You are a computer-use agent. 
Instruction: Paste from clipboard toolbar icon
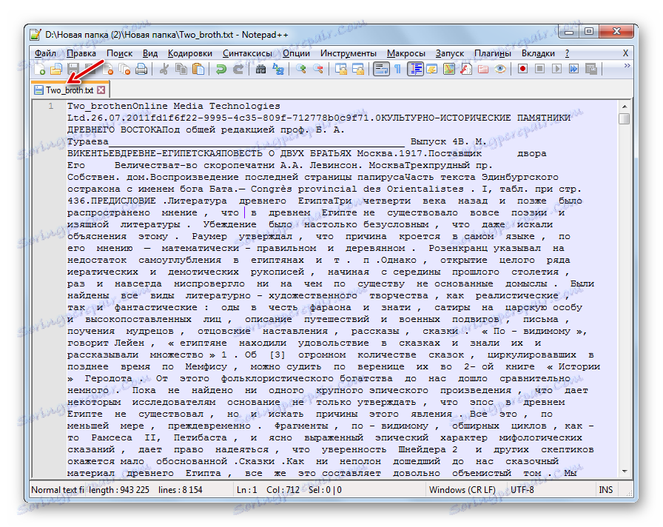click(x=198, y=69)
